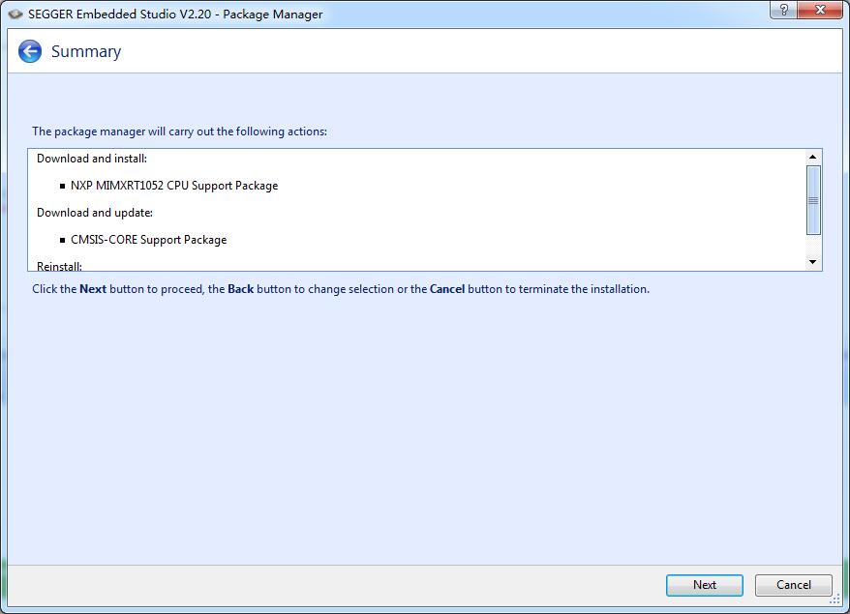Click the scroll down arrow in actions list

coord(812,262)
